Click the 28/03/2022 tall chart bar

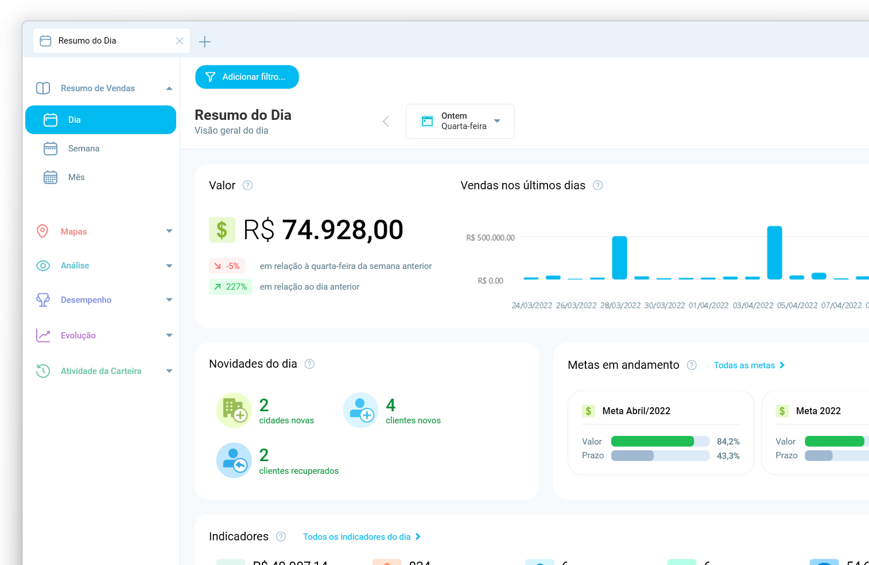point(620,258)
